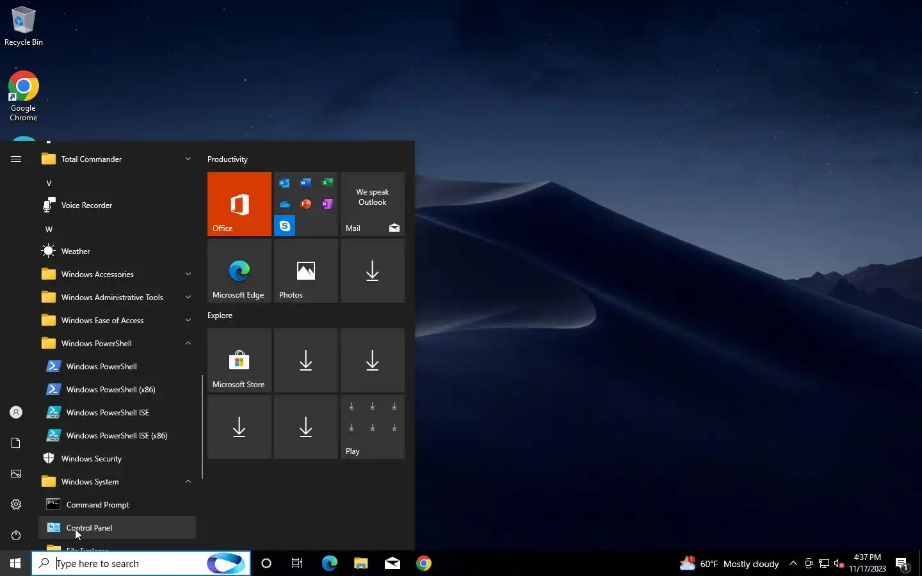The image size is (922, 576).
Task: Launch Voice Recorder app
Action: [117, 205]
